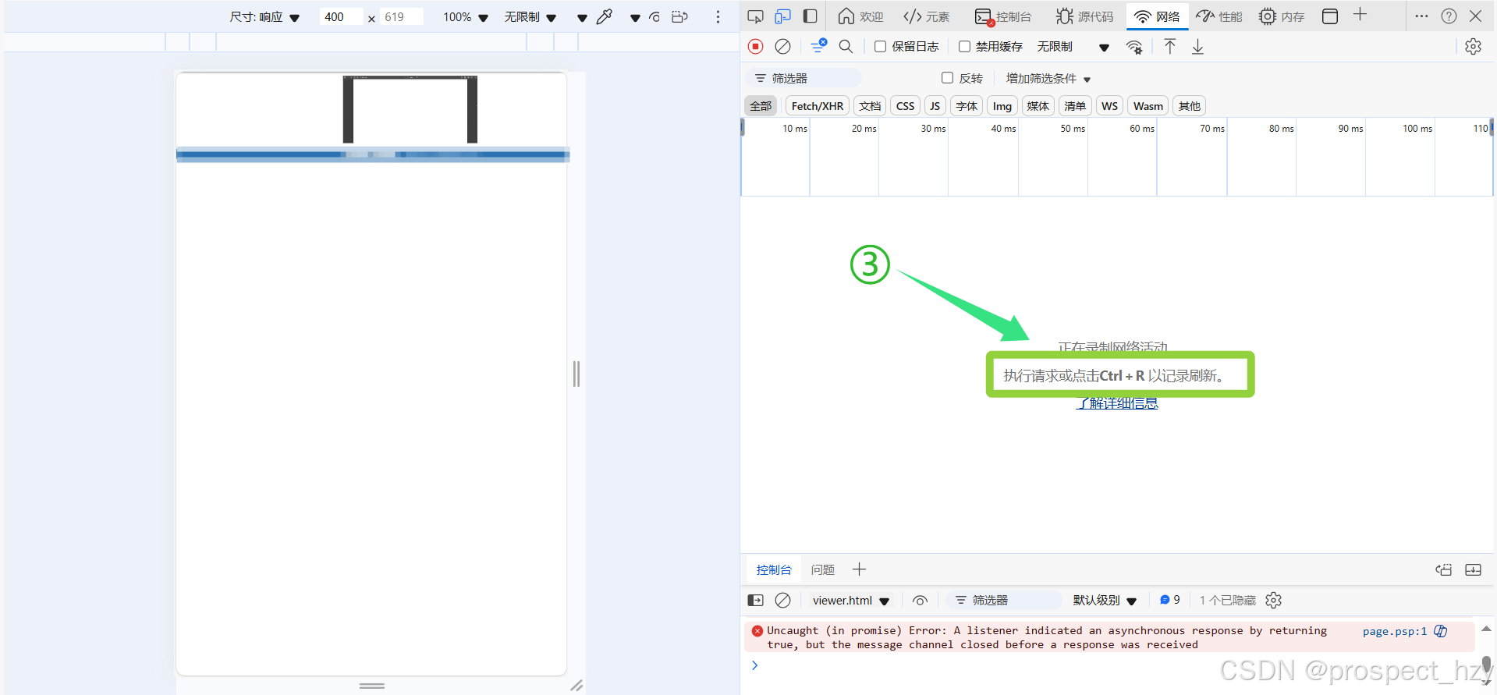Filter by Img requests

(x=1002, y=106)
